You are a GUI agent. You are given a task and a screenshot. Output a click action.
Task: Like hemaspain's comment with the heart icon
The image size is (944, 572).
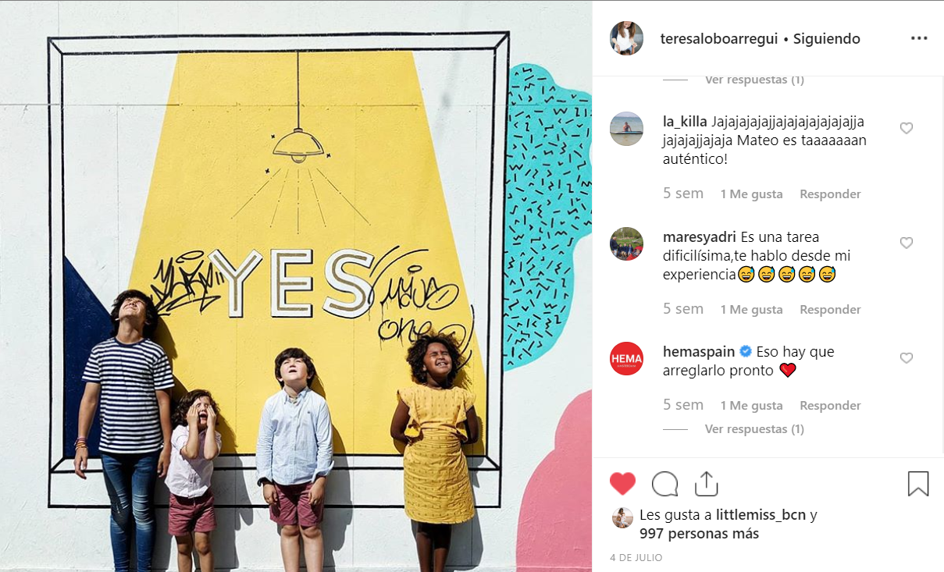(907, 358)
